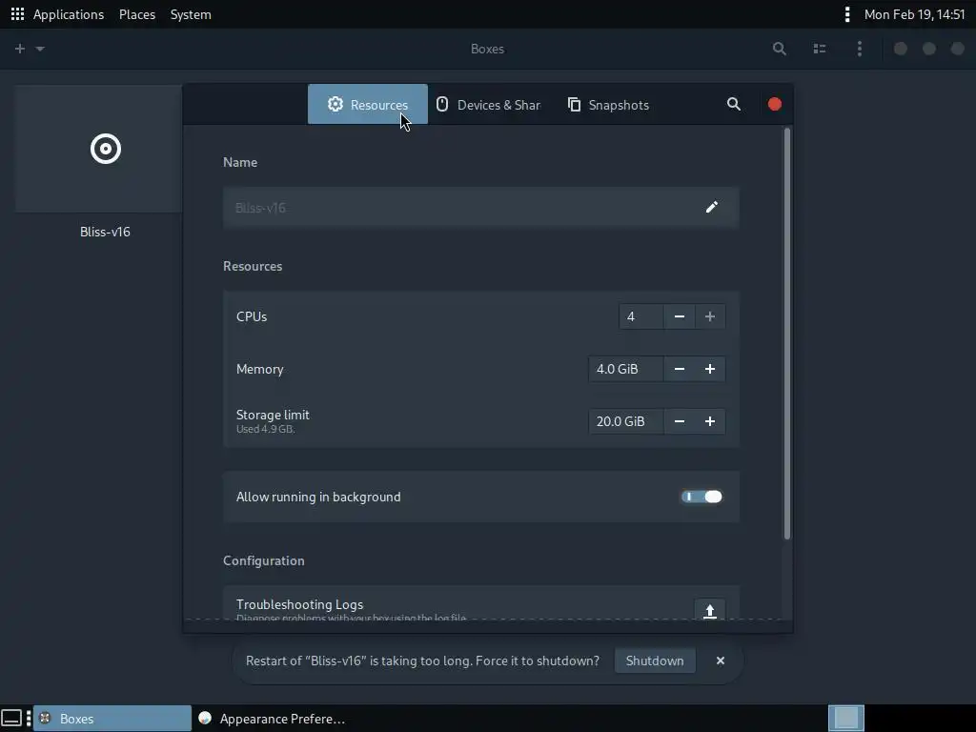The width and height of the screenshot is (976, 732).
Task: Open the Boxes three-dot main menu
Action: [860, 49]
